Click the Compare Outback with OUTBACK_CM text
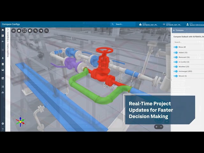The width and height of the screenshot is (204, 153). click(189, 37)
